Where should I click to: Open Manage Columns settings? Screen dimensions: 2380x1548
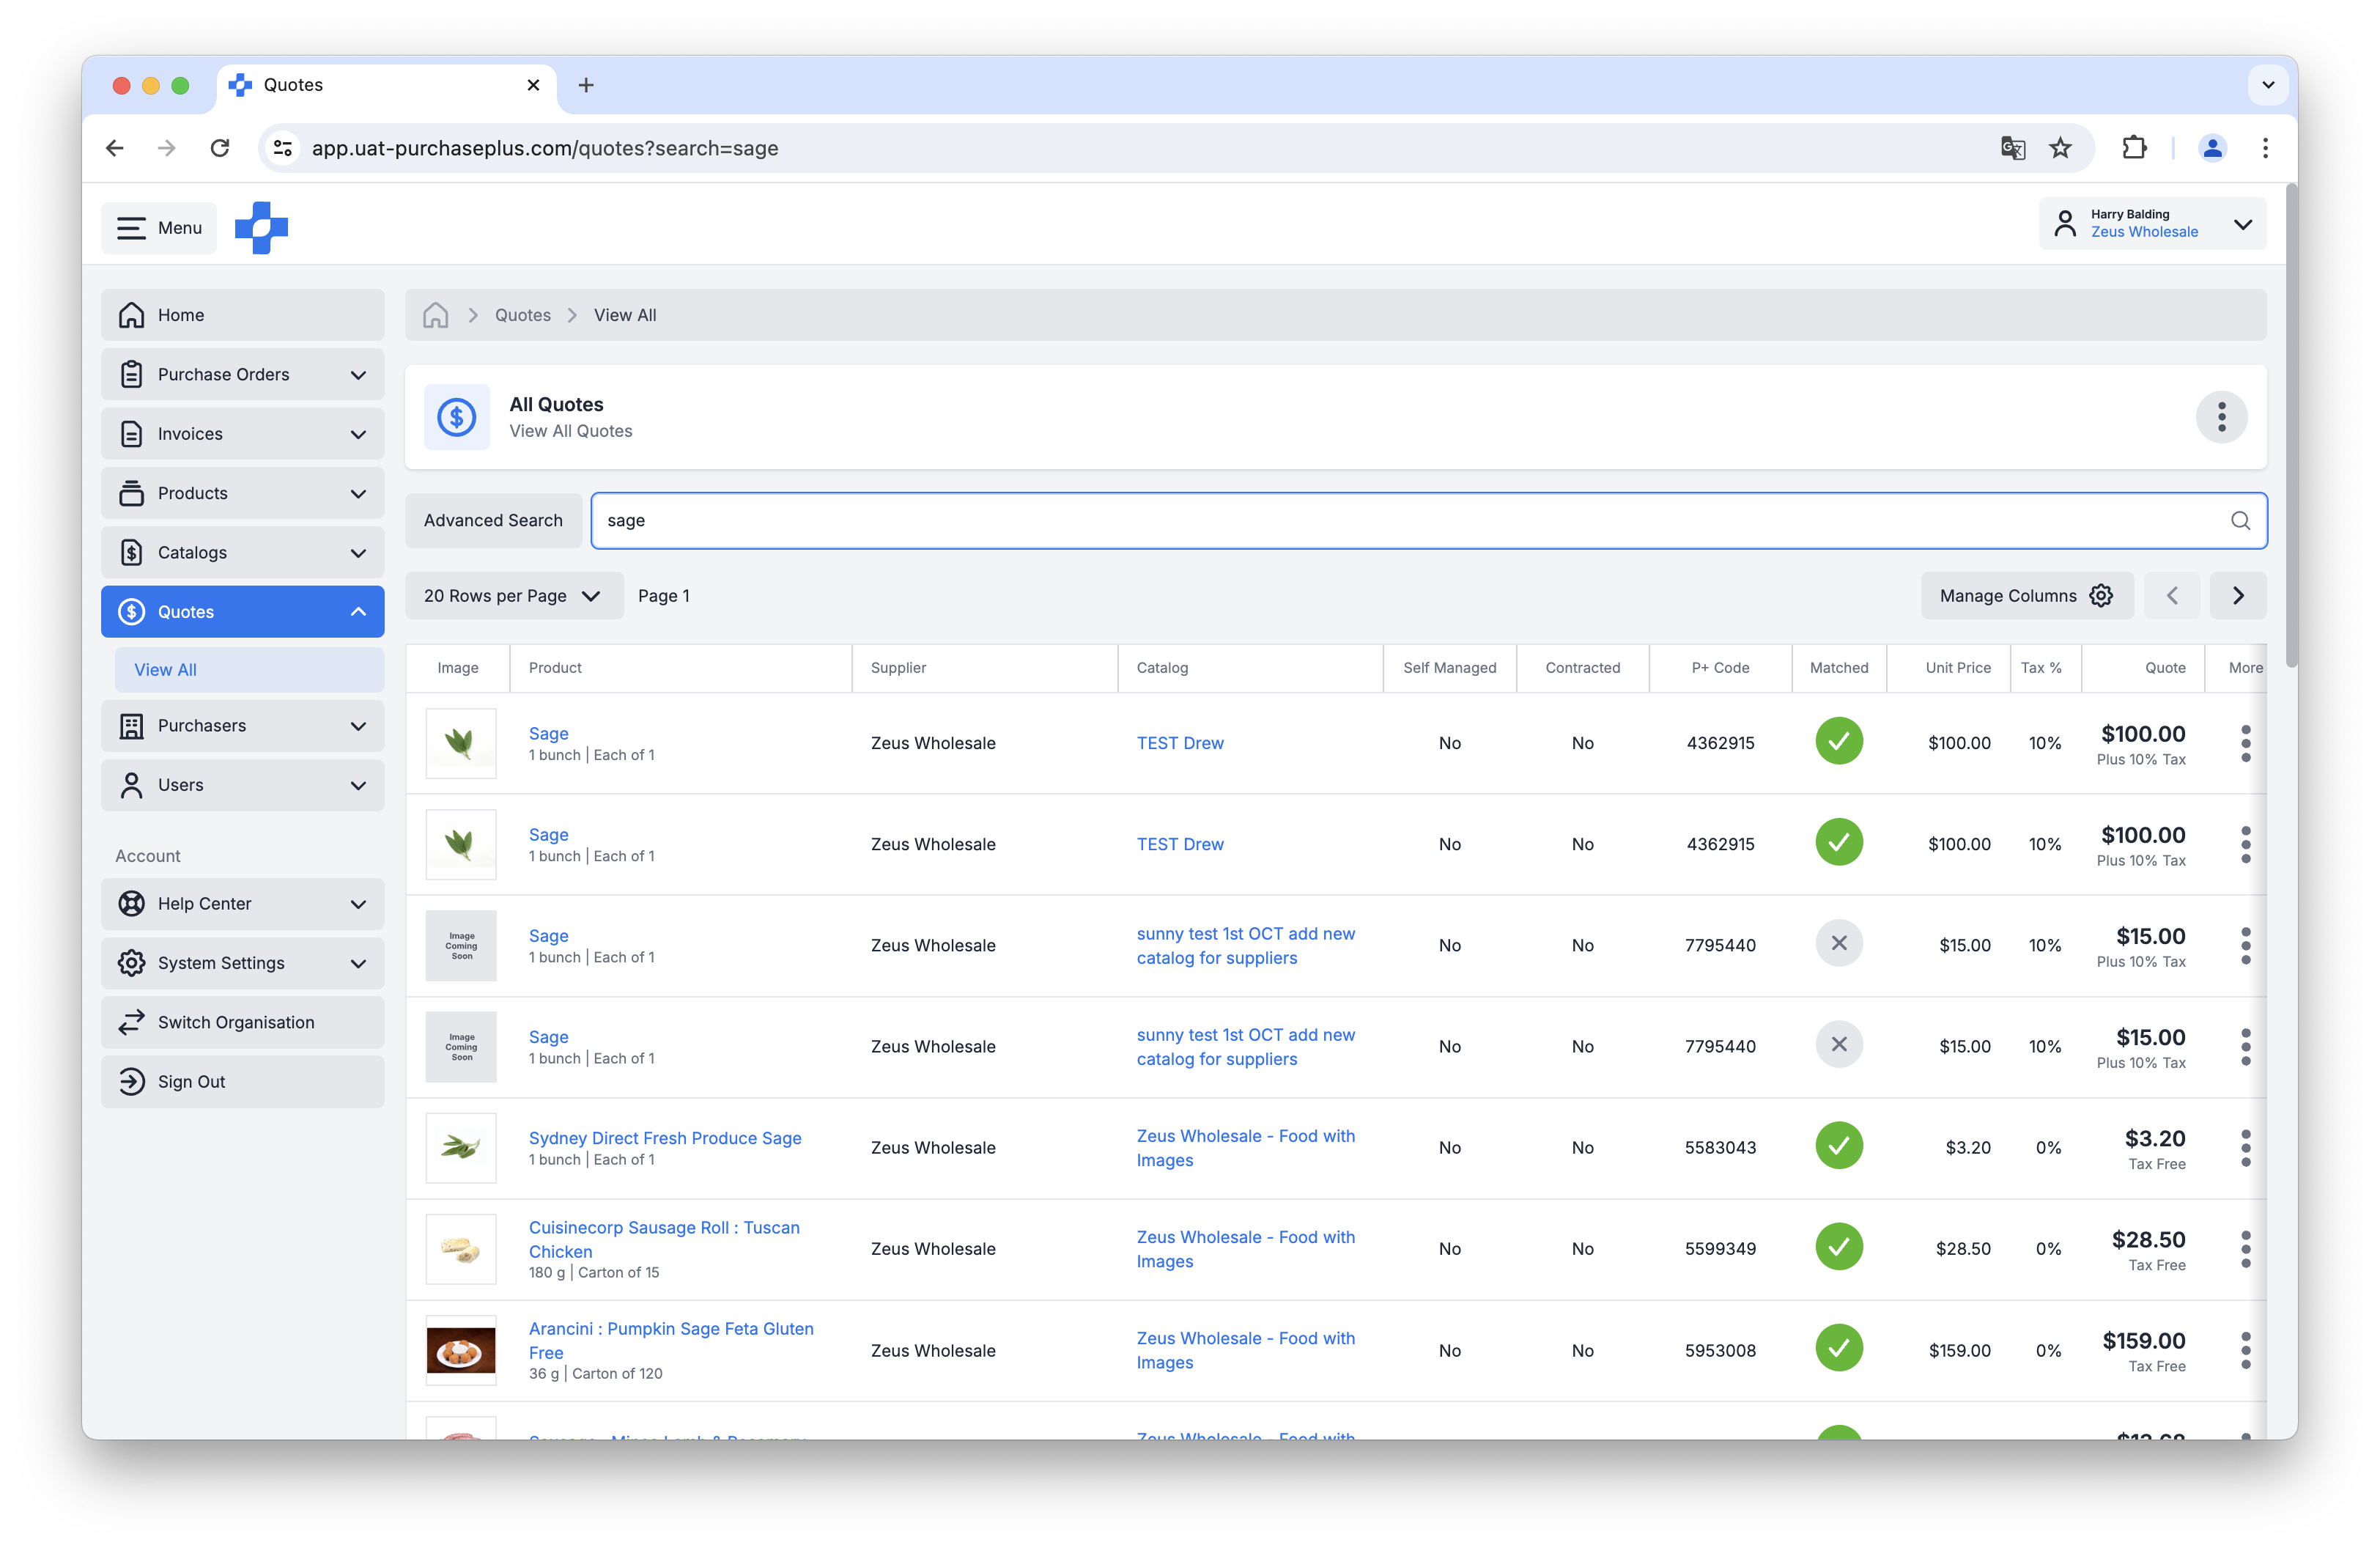point(2026,596)
